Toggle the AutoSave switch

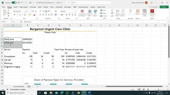coord(14,3)
